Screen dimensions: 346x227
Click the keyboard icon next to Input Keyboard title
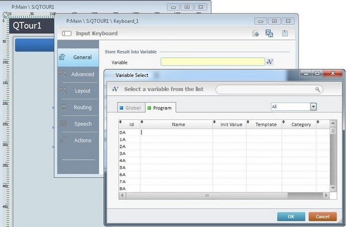66,34
